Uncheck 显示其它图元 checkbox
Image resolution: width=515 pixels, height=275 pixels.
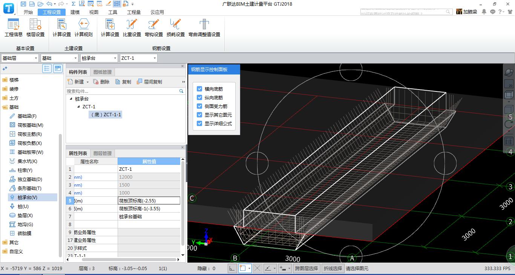click(x=199, y=115)
